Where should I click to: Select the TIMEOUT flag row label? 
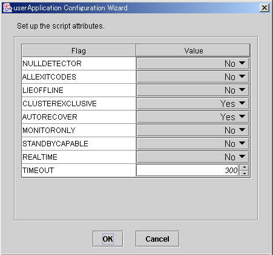(38, 171)
